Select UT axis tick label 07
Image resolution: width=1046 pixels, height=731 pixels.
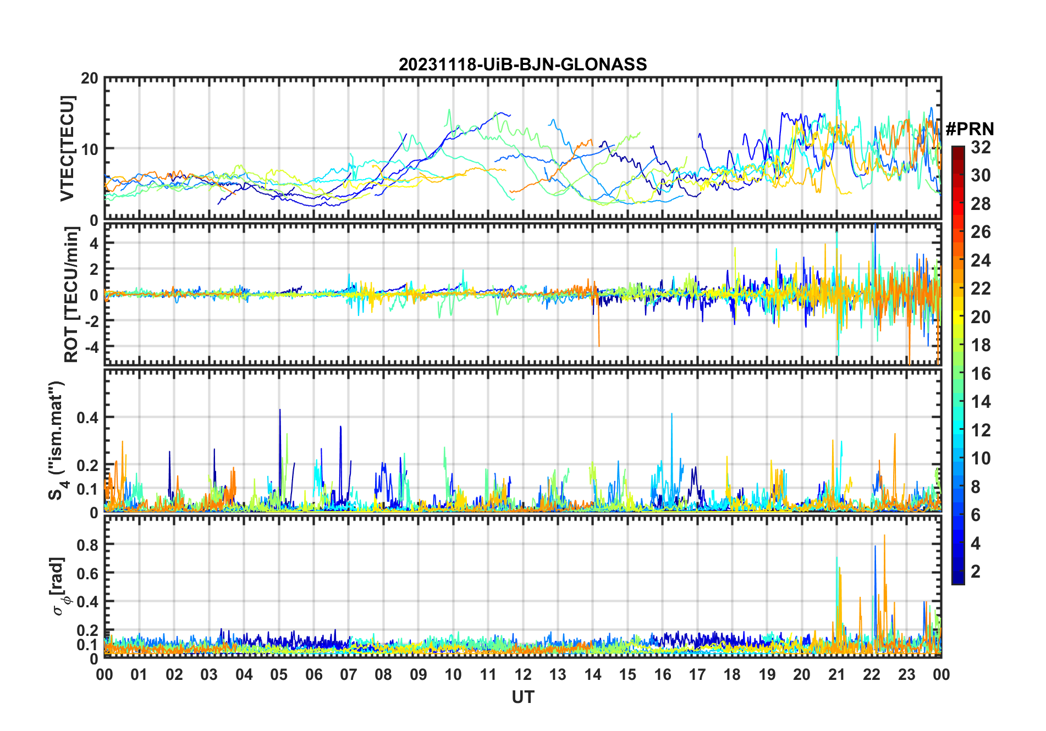click(x=349, y=674)
